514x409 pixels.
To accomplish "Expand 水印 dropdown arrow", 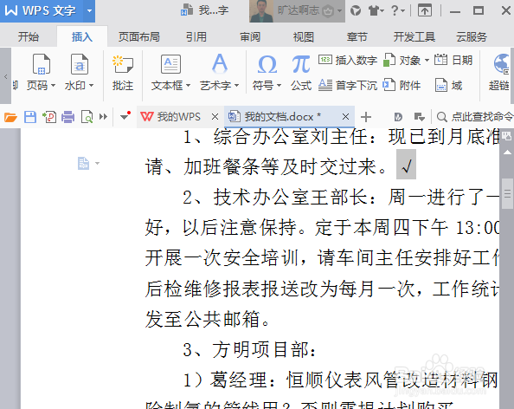I will (91, 86).
